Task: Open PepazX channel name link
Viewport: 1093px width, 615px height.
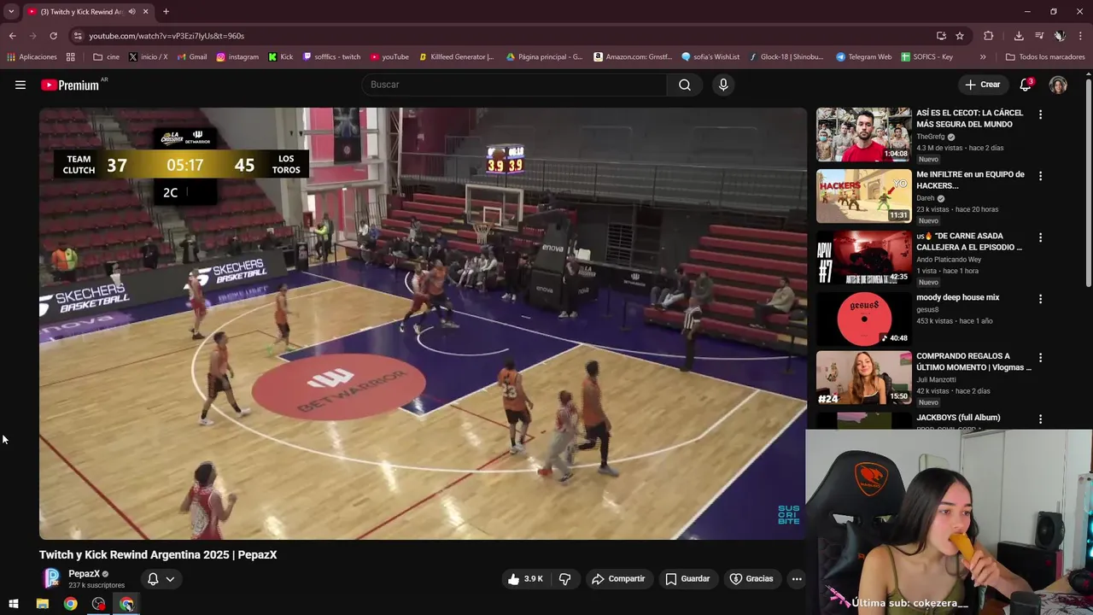Action: (84, 574)
